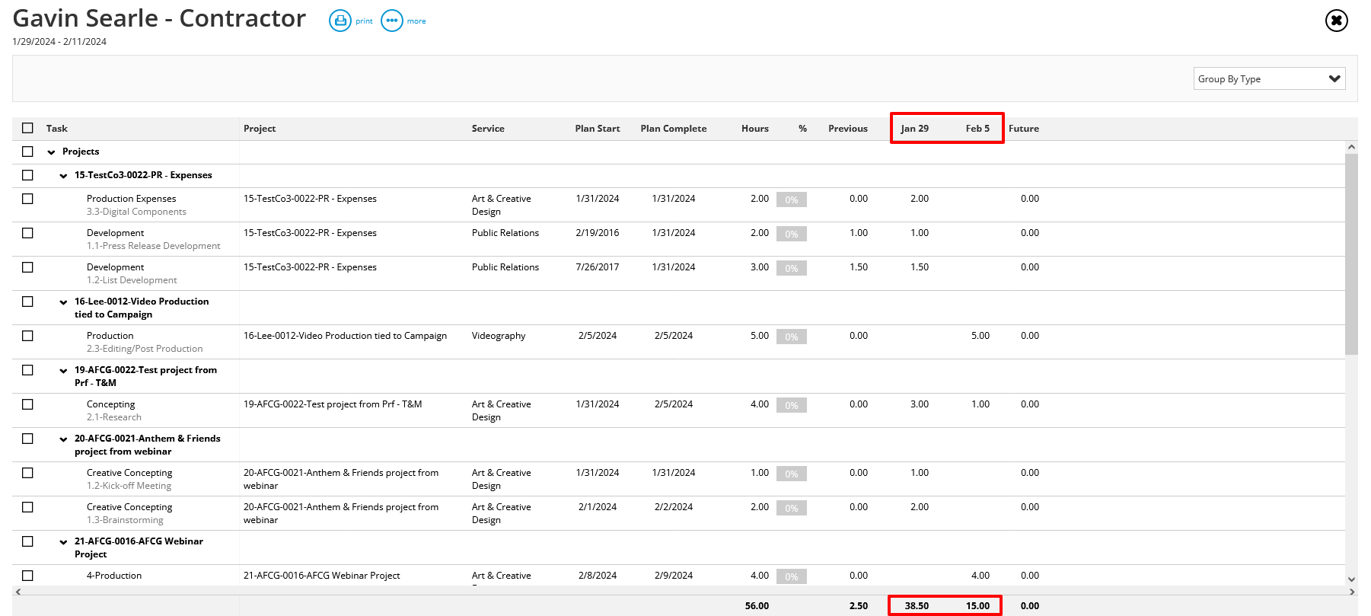Select the 1.1-Press Release Development task checkbox
Viewport: 1371px width, 616px height.
coord(28,233)
